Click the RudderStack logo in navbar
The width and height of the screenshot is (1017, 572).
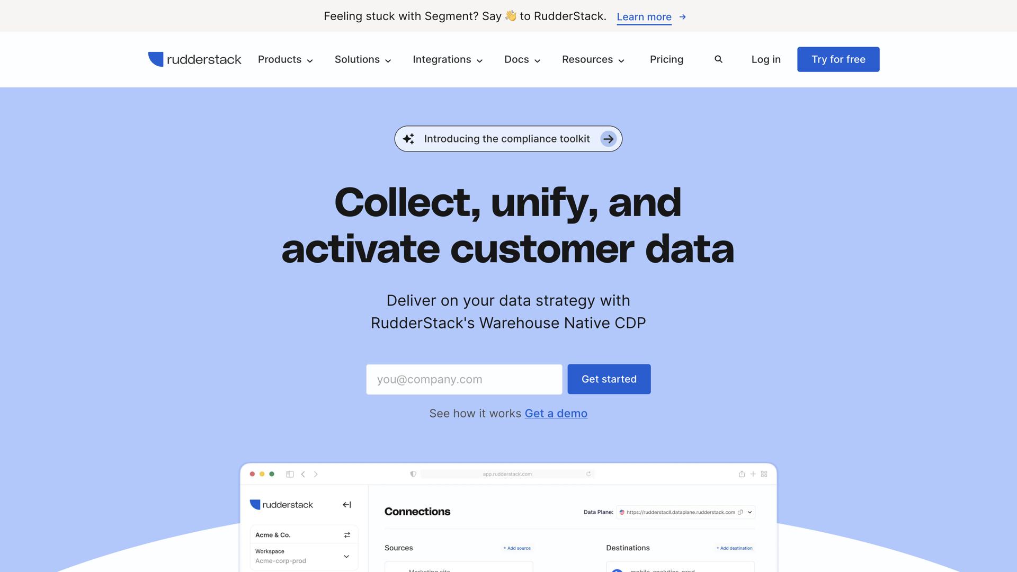194,59
